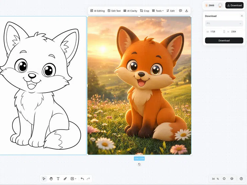Apply AI Clarity enhancement
Viewport: 247px width, 185px height.
pyautogui.click(x=130, y=11)
